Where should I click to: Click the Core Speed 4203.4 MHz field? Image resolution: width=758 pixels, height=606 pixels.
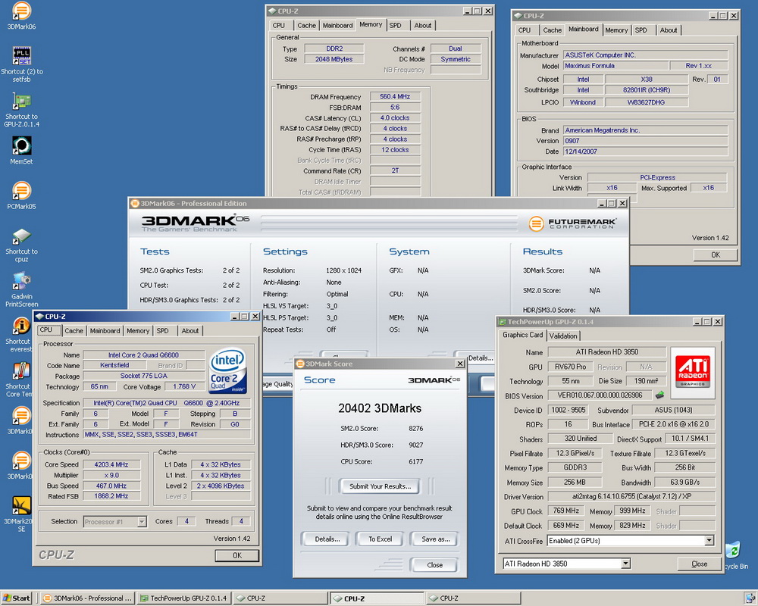tap(111, 464)
